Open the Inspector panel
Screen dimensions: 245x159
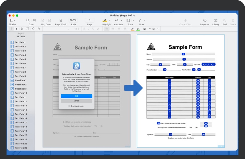pos(205,20)
